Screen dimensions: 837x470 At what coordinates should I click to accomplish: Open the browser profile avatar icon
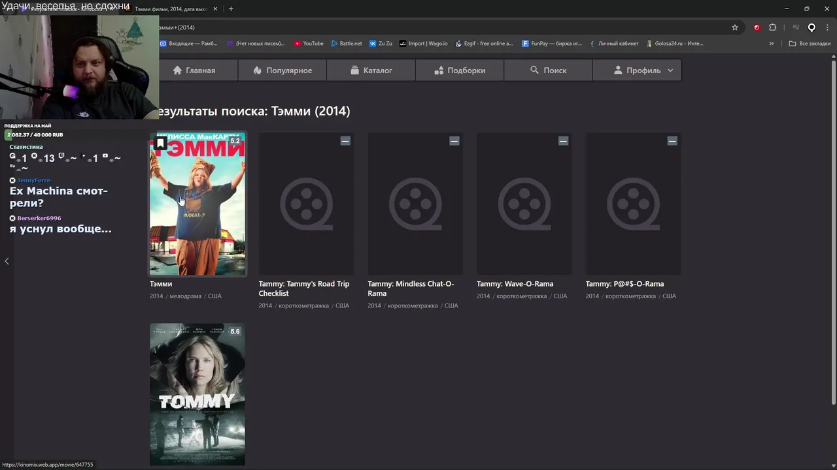(811, 27)
